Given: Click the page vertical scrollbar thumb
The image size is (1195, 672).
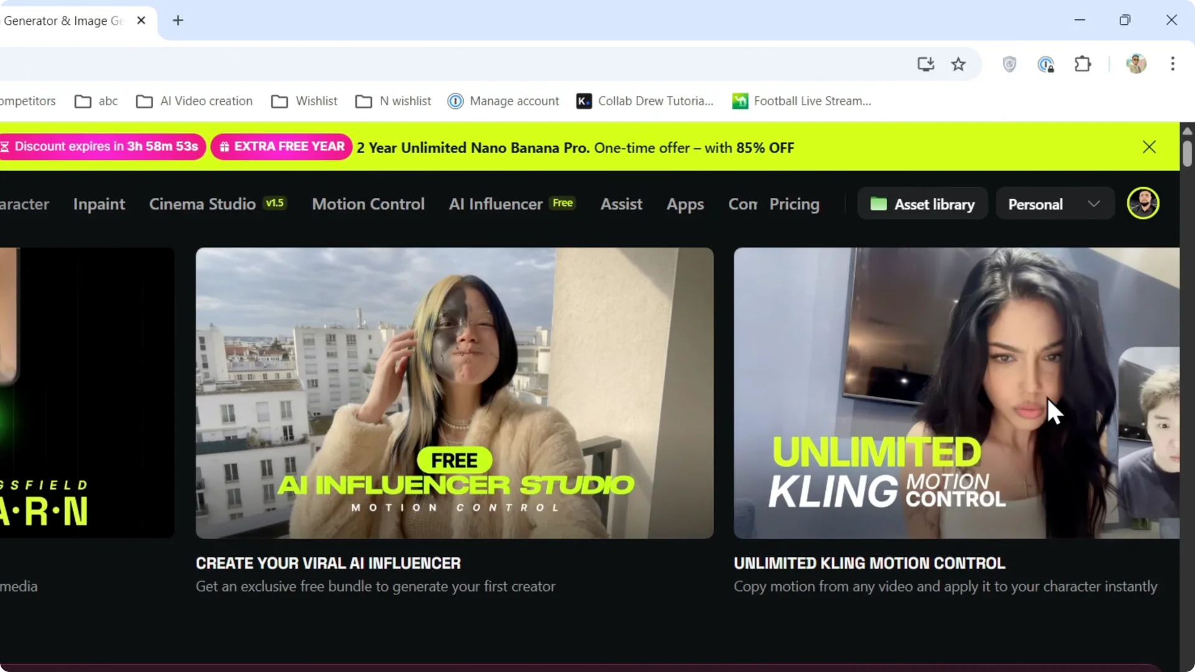Looking at the screenshot, I should tap(1187, 154).
